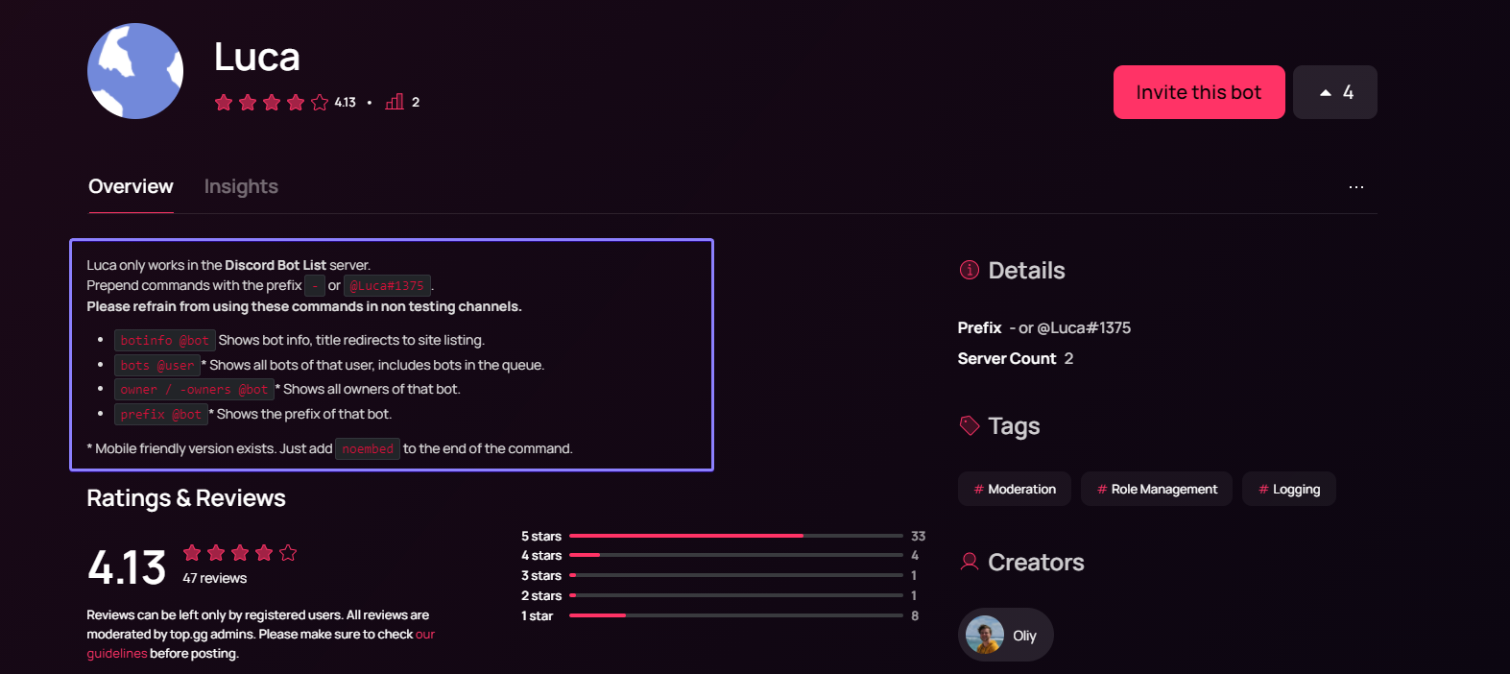Click the 'Server Count 2' detail row
The image size is (1510, 674).
(1016, 358)
